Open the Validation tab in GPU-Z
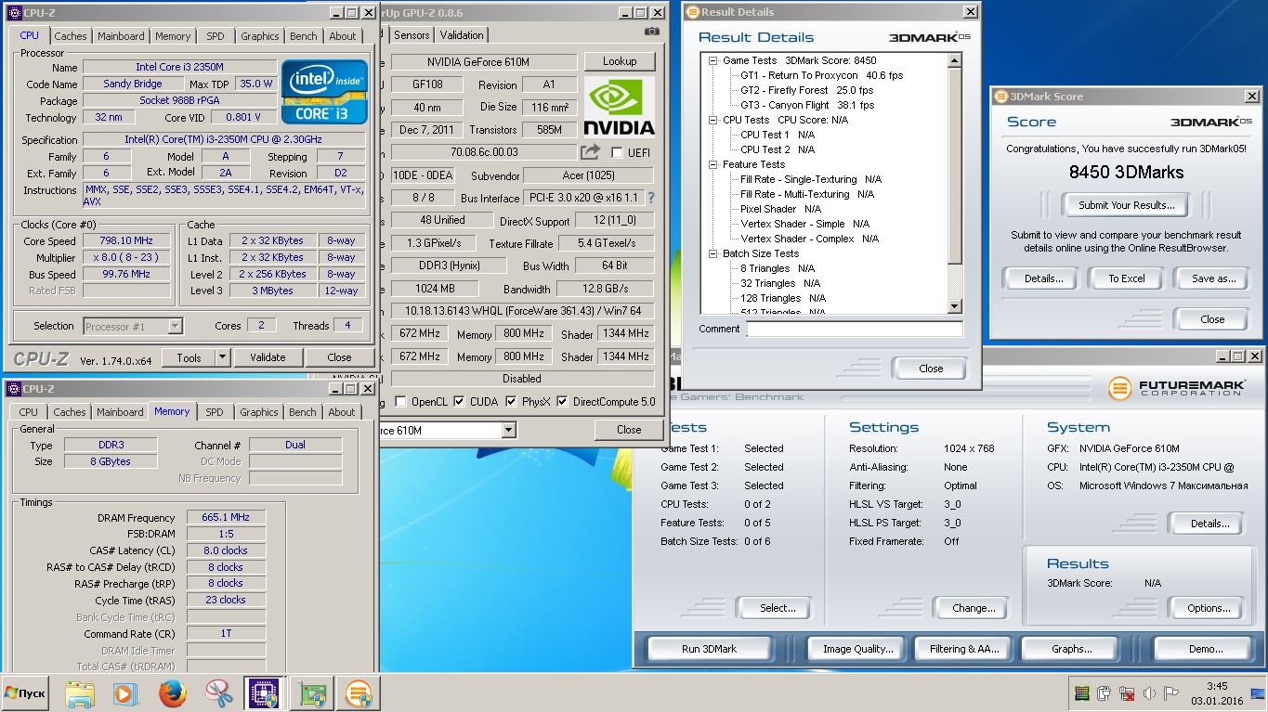 coord(462,35)
